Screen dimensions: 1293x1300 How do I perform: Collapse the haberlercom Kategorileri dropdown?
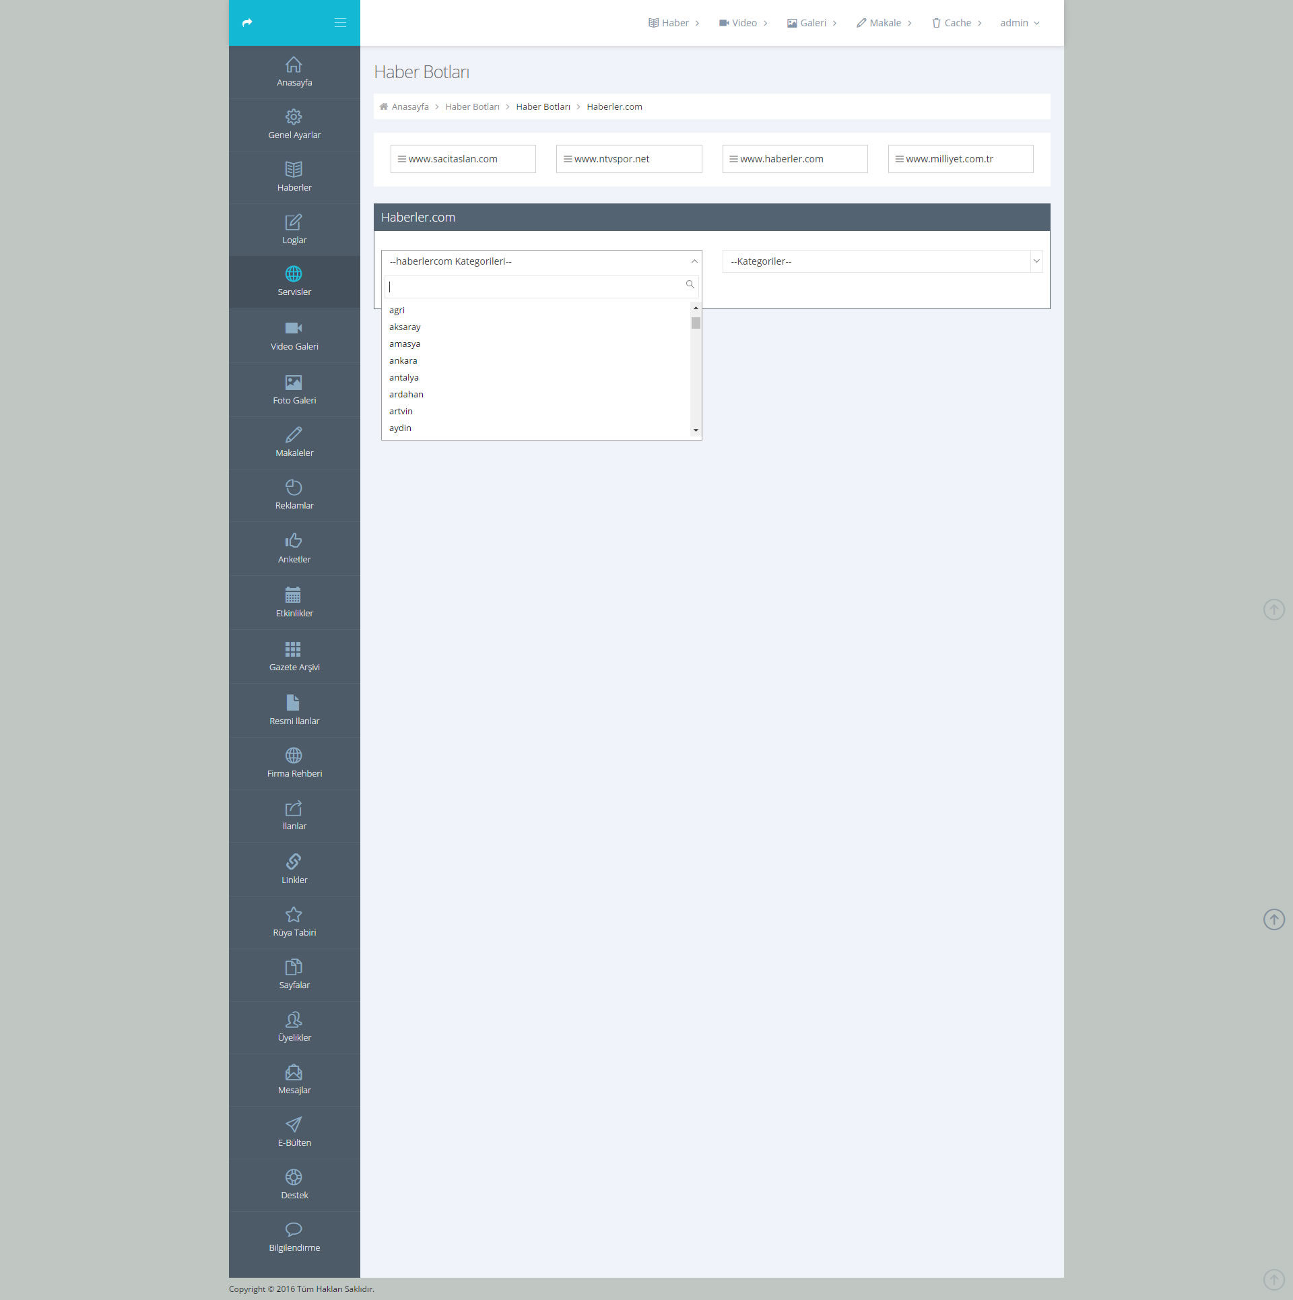(x=541, y=261)
